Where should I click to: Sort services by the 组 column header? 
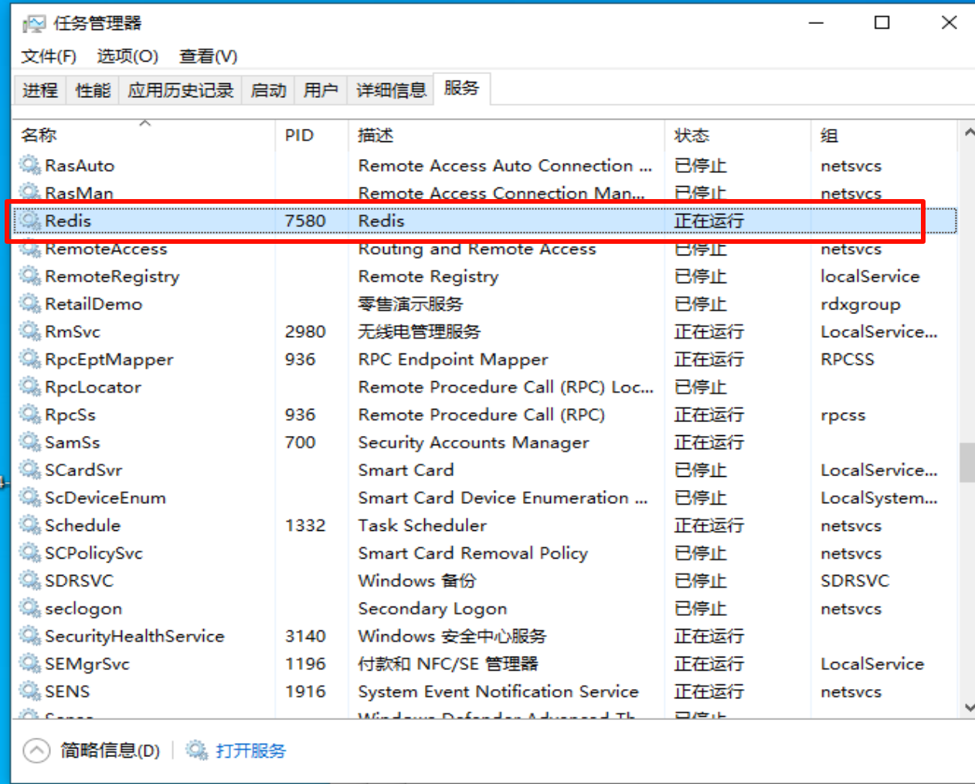click(884, 135)
